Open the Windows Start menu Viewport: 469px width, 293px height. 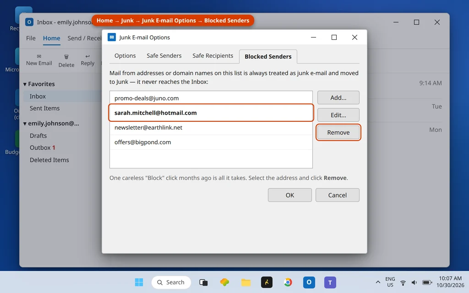click(x=139, y=282)
